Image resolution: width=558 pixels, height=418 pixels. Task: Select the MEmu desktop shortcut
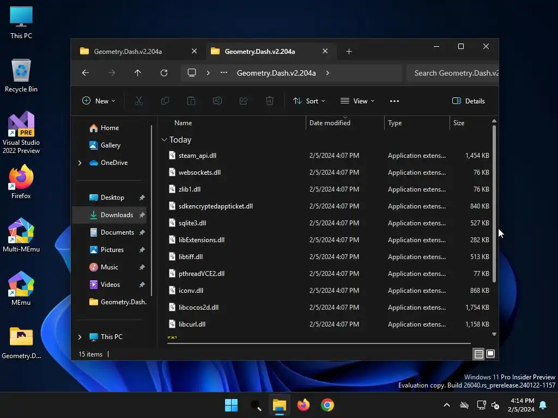[x=21, y=288]
